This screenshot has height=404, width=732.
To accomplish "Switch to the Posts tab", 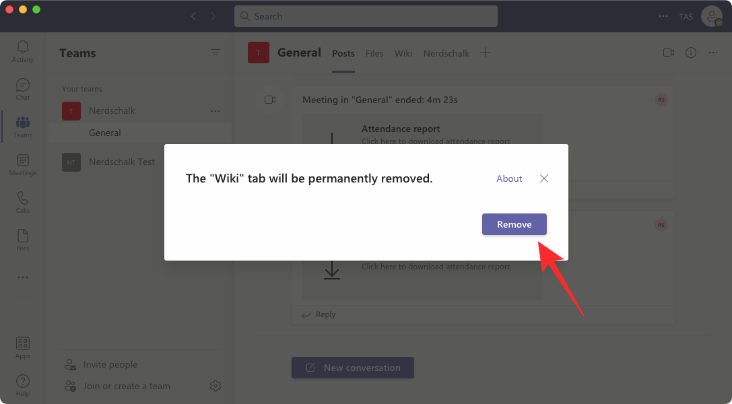I will click(343, 53).
